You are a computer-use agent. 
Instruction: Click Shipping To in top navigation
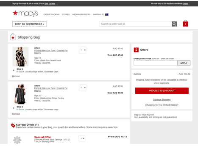click(x=98, y=14)
